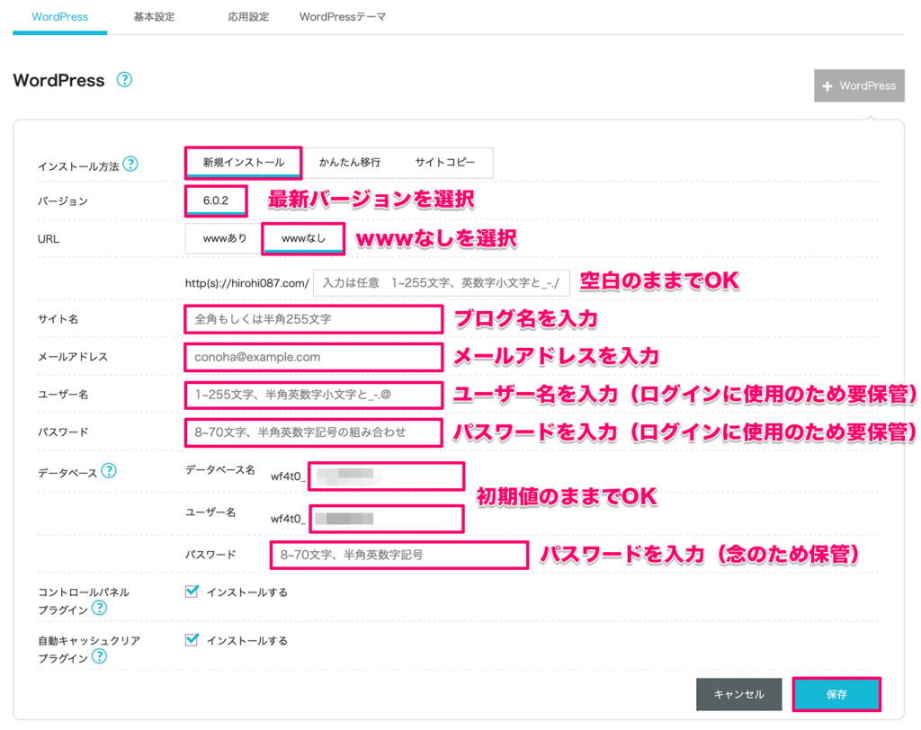Screen dimensions: 921x730
Task: Select かんたん移行 install method
Action: coord(350,163)
